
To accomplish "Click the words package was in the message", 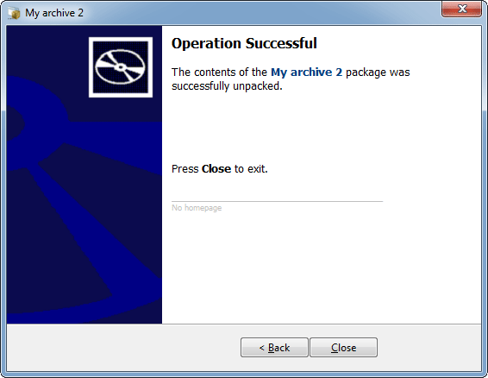I will point(378,72).
